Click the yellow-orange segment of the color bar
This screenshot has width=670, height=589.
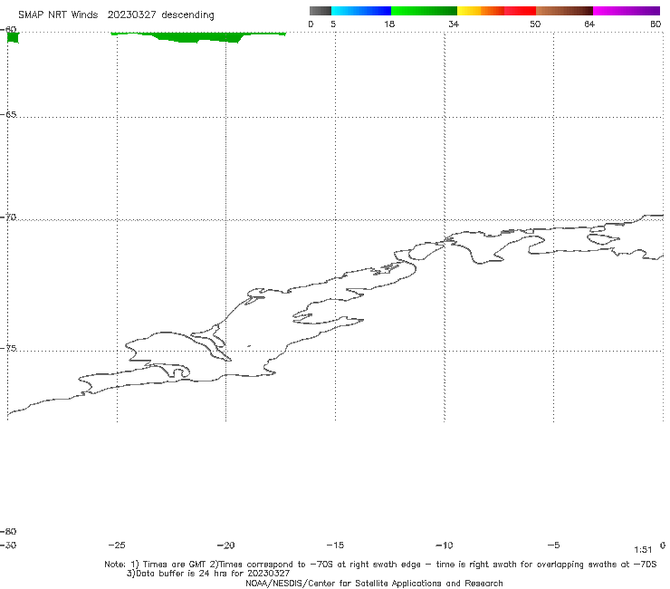click(480, 11)
